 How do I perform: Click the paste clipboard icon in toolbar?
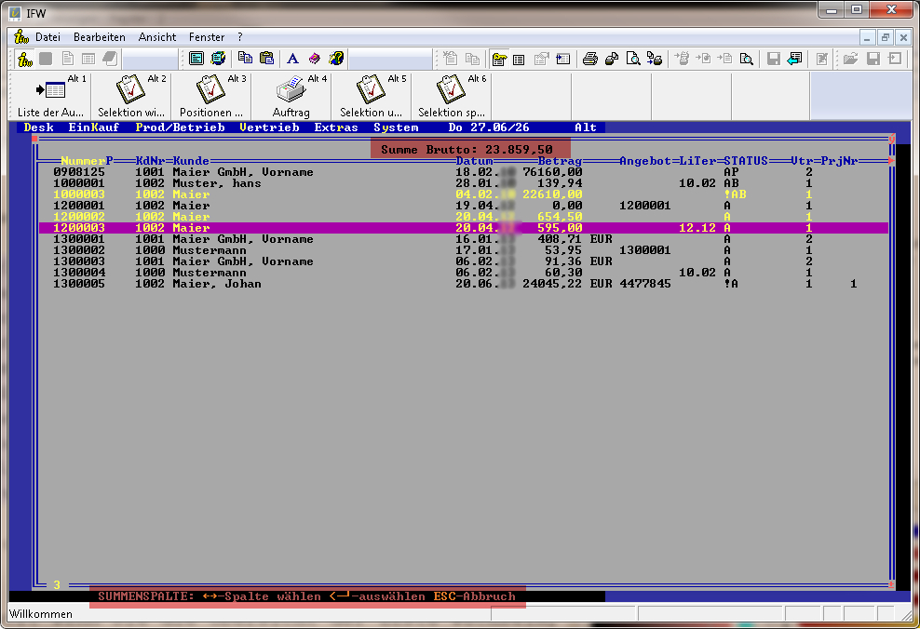pos(267,59)
